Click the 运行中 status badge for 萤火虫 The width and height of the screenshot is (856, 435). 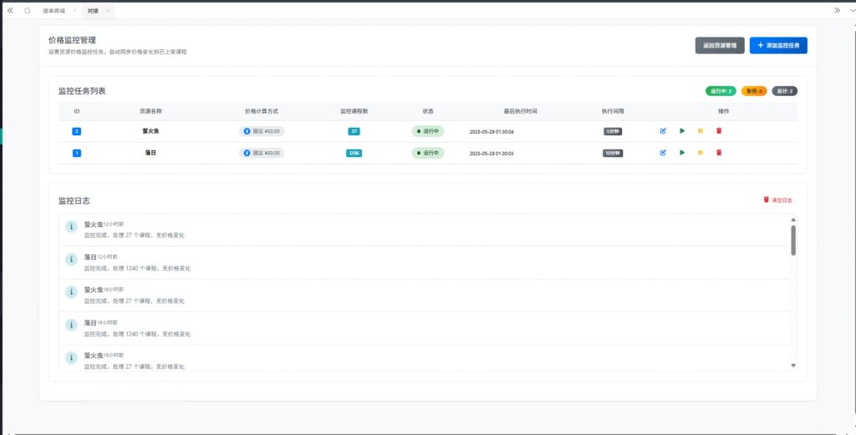[x=428, y=131]
